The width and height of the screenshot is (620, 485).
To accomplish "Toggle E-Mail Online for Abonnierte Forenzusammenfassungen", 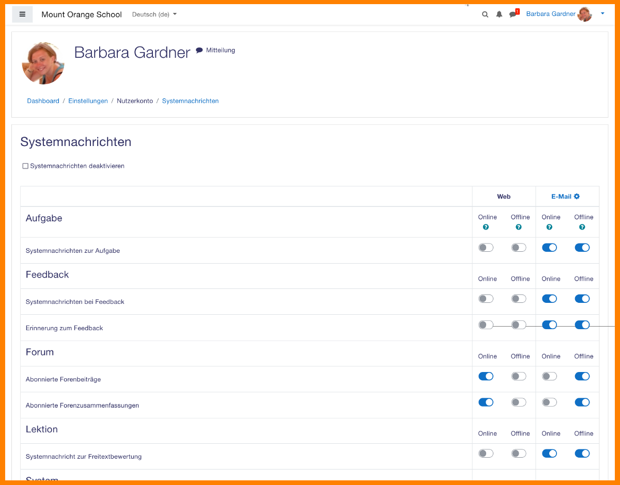I will tap(550, 402).
